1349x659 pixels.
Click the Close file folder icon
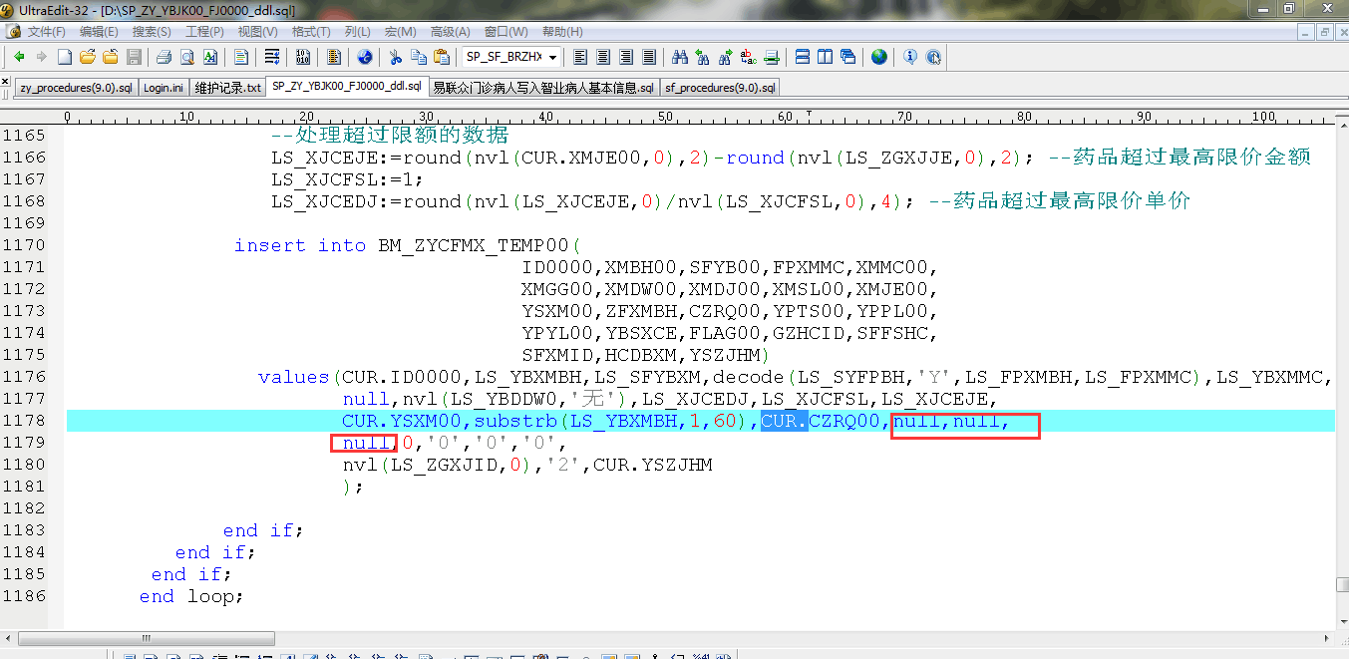pos(111,57)
